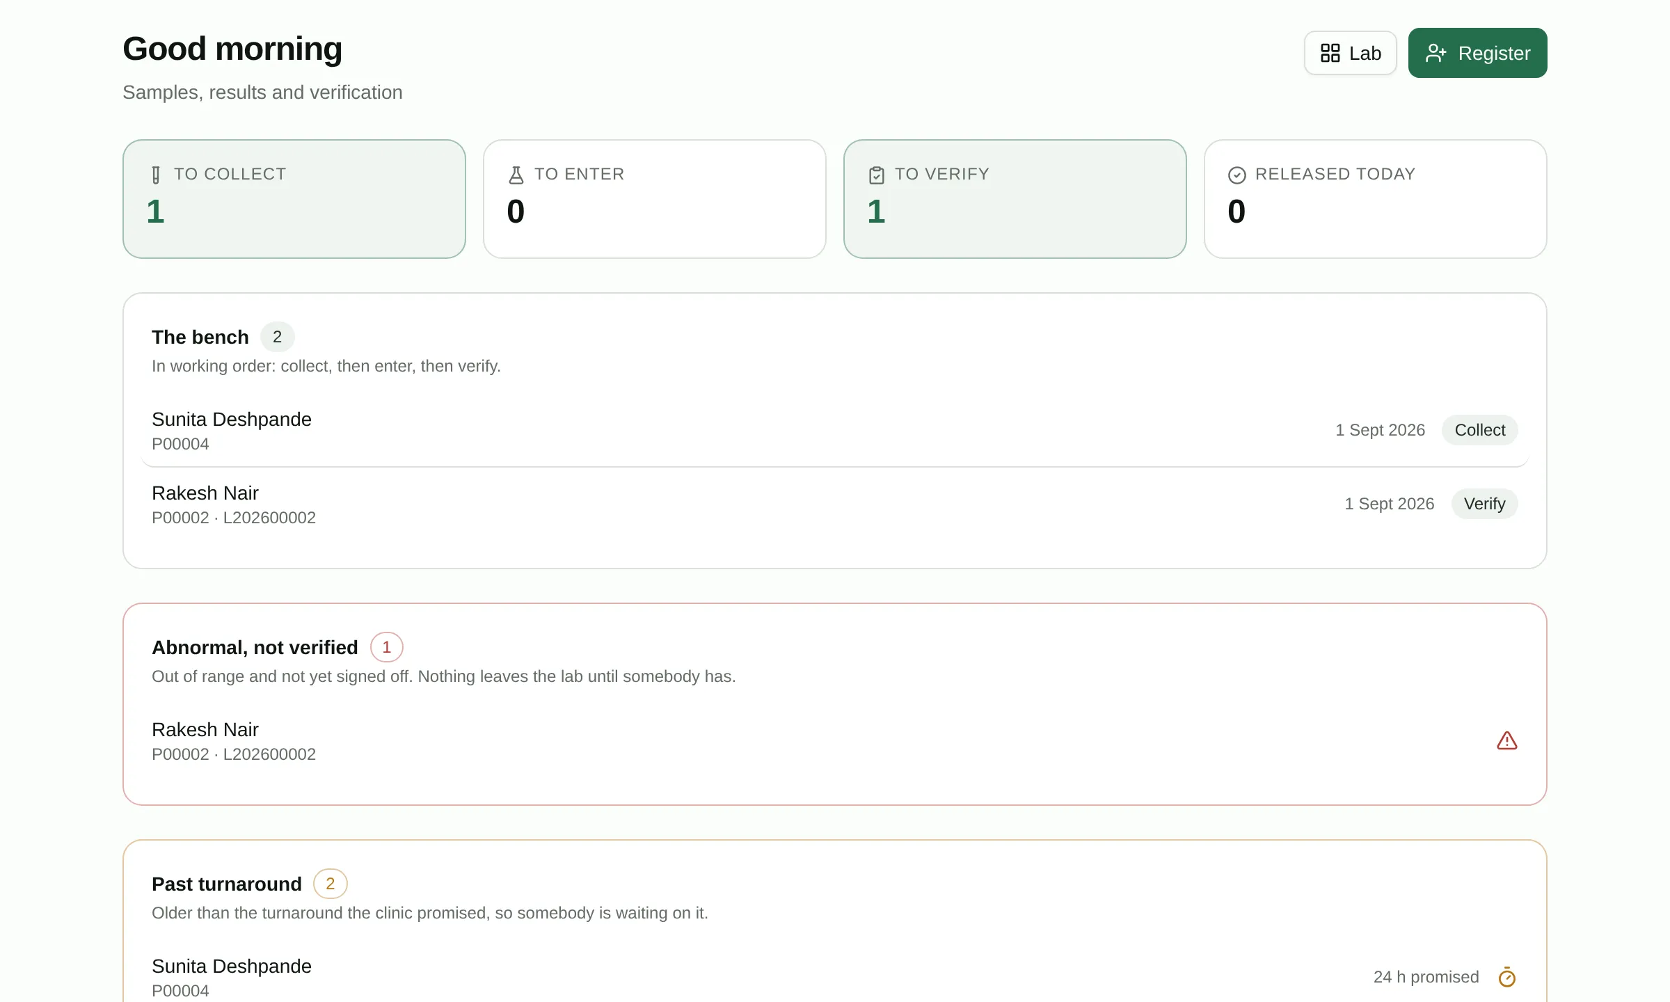Open the Released Today summary card
Screen dimensions: 1670x1002
(x=1376, y=199)
